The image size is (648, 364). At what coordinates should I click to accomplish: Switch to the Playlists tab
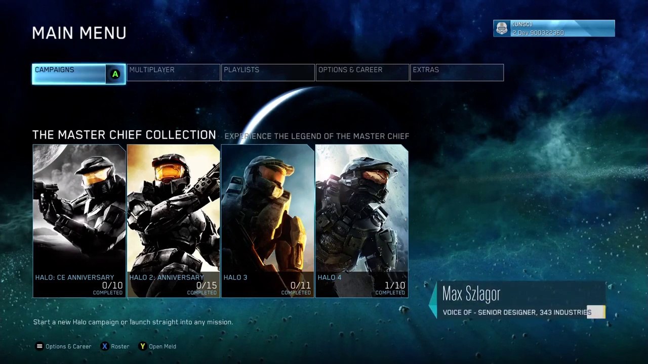[268, 72]
